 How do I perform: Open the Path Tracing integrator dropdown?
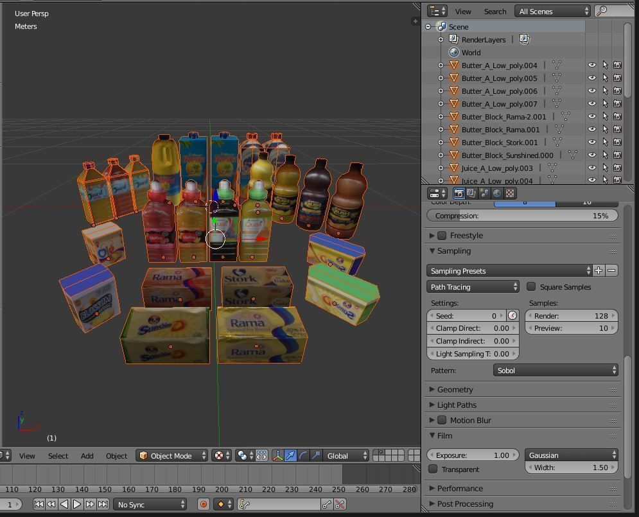tap(473, 287)
